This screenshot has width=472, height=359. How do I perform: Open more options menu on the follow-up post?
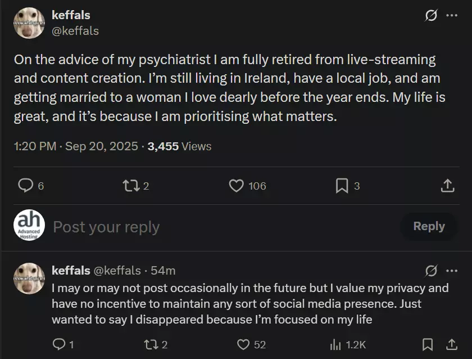pyautogui.click(x=452, y=271)
